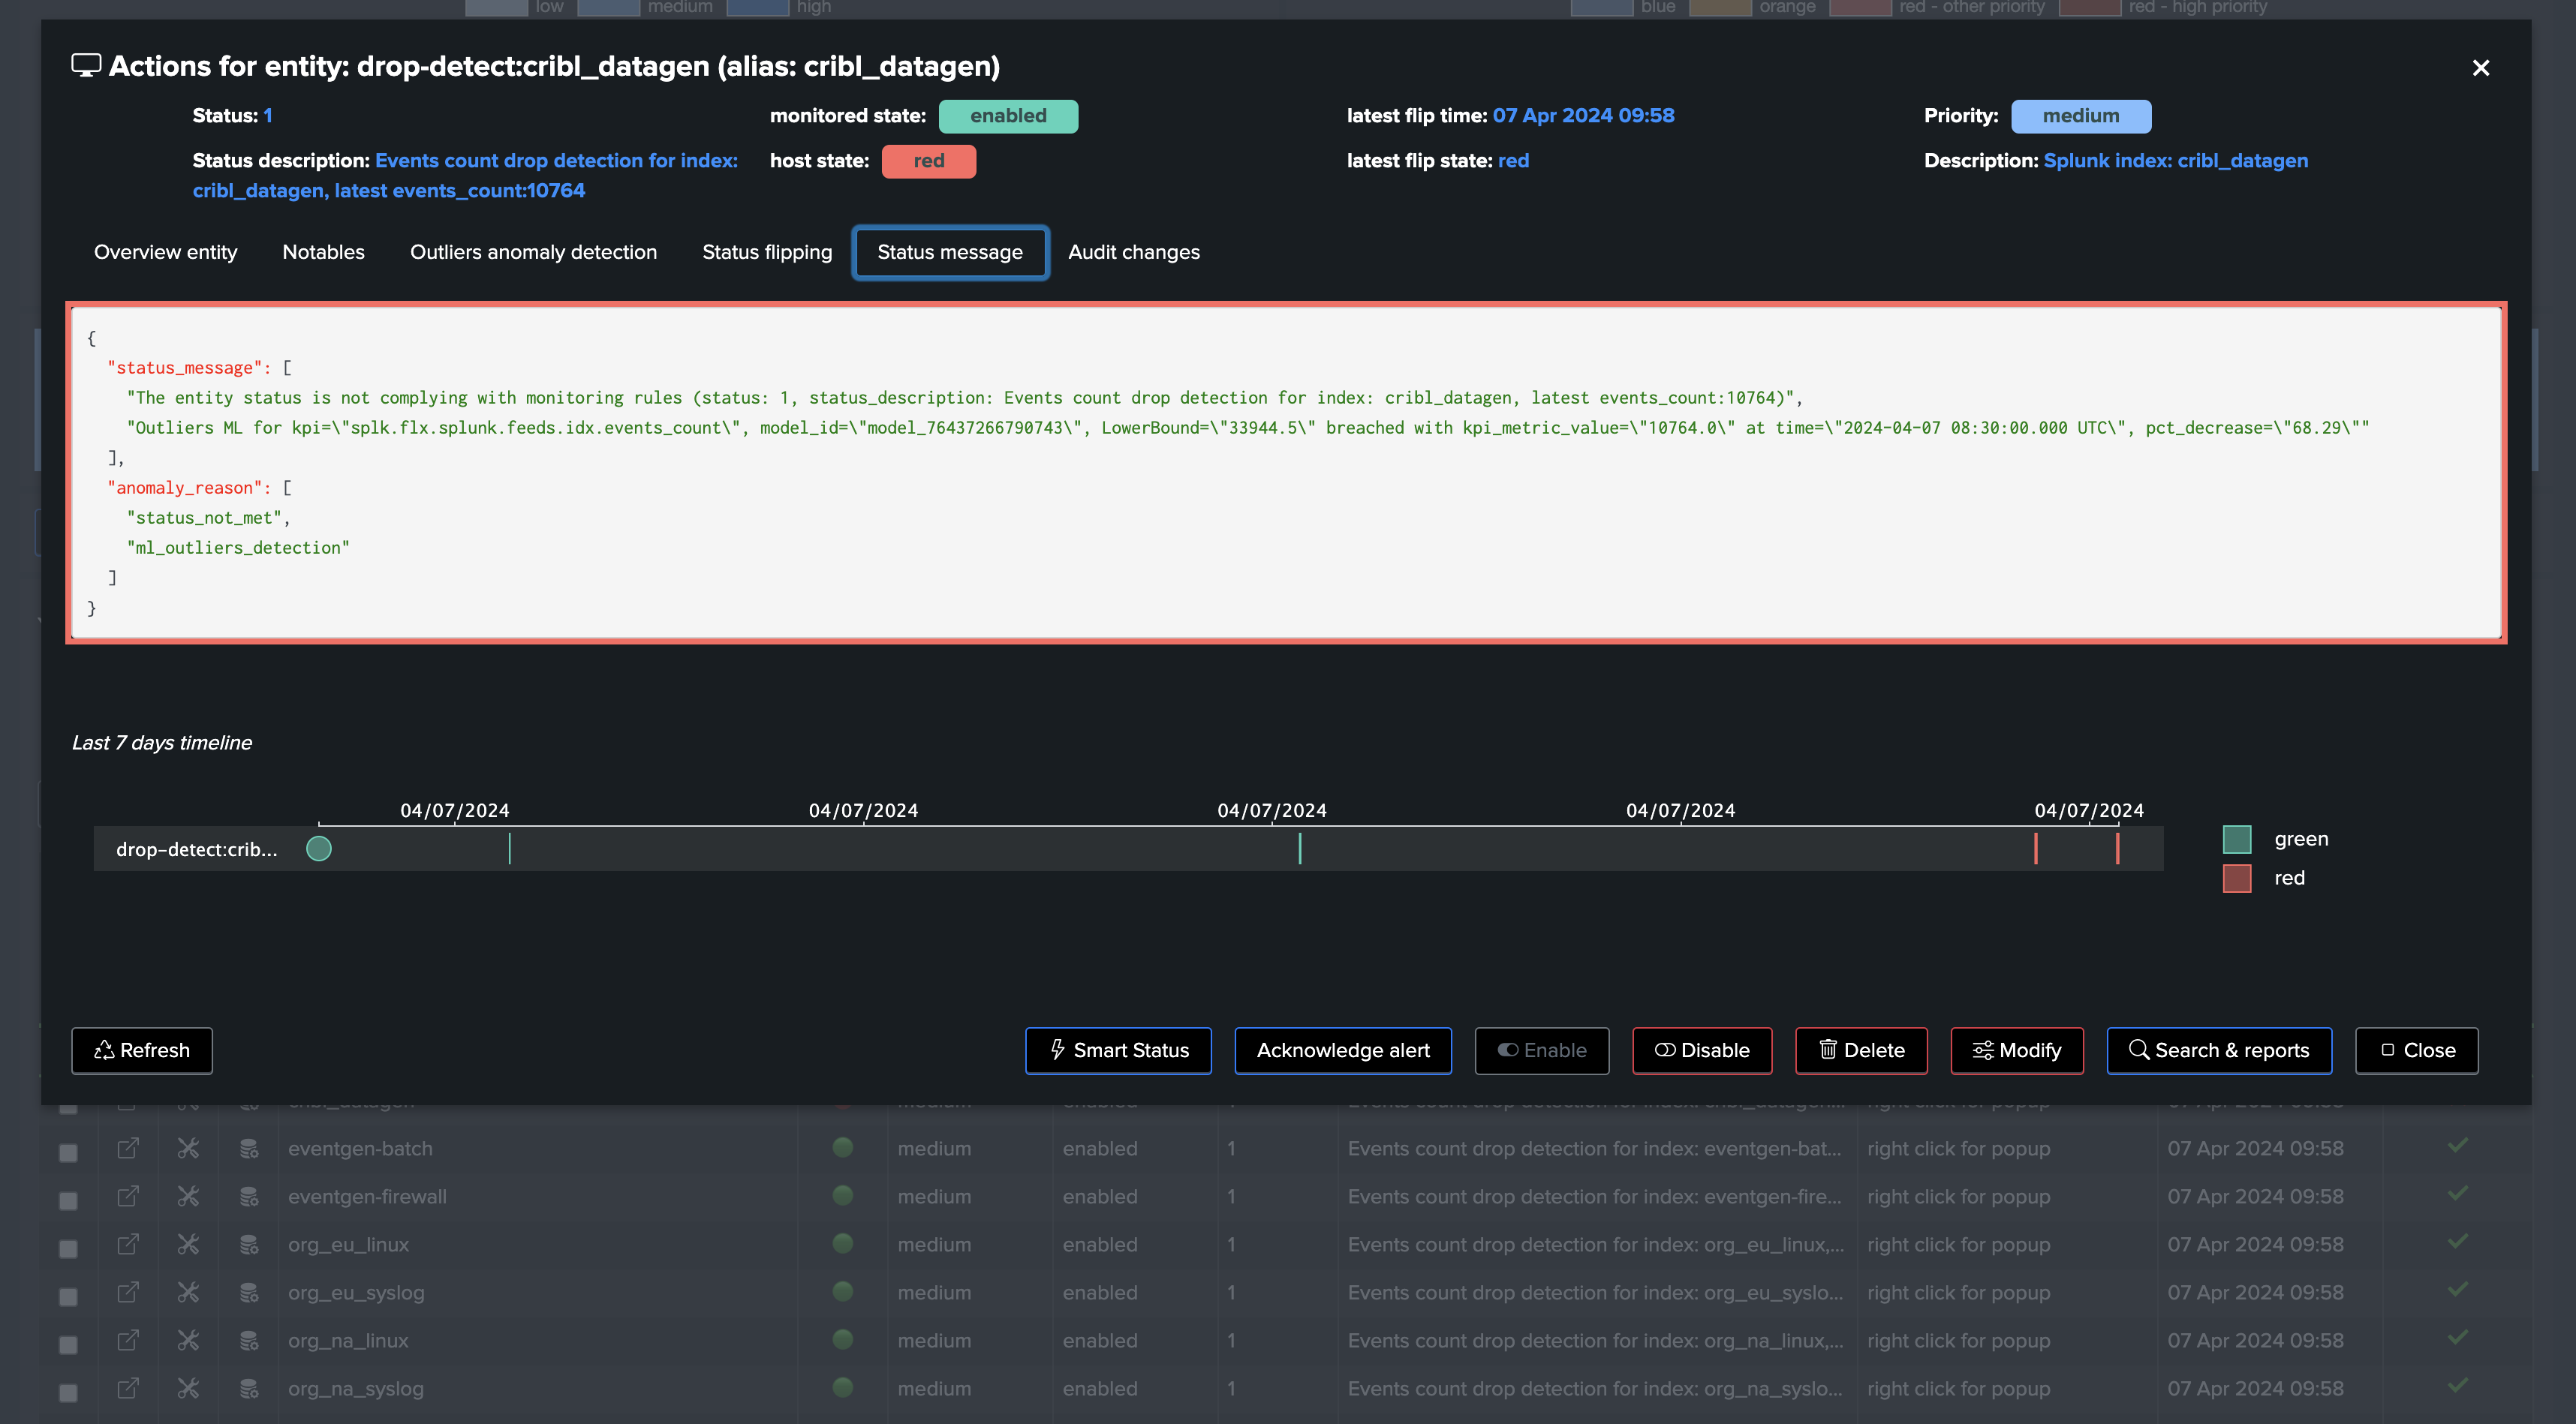2576x1424 pixels.
Task: Click the green legend swatch
Action: point(2237,840)
